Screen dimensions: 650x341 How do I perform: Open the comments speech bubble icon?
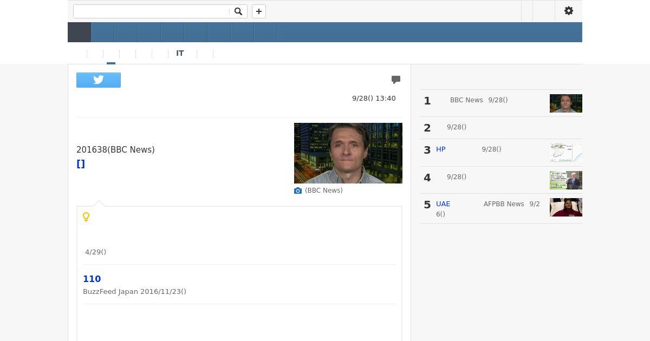click(x=396, y=80)
